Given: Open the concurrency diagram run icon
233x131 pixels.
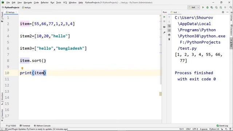Looking at the screenshot, I should (221, 7).
